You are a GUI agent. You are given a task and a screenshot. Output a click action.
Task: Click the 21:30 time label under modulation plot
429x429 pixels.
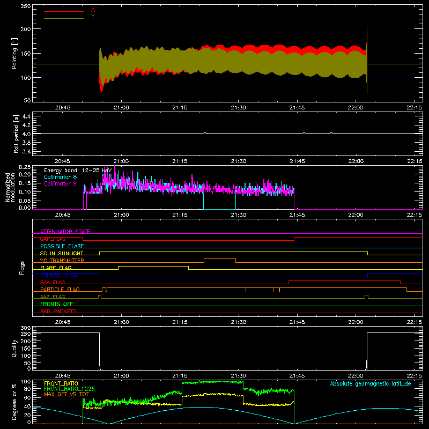tap(239, 215)
